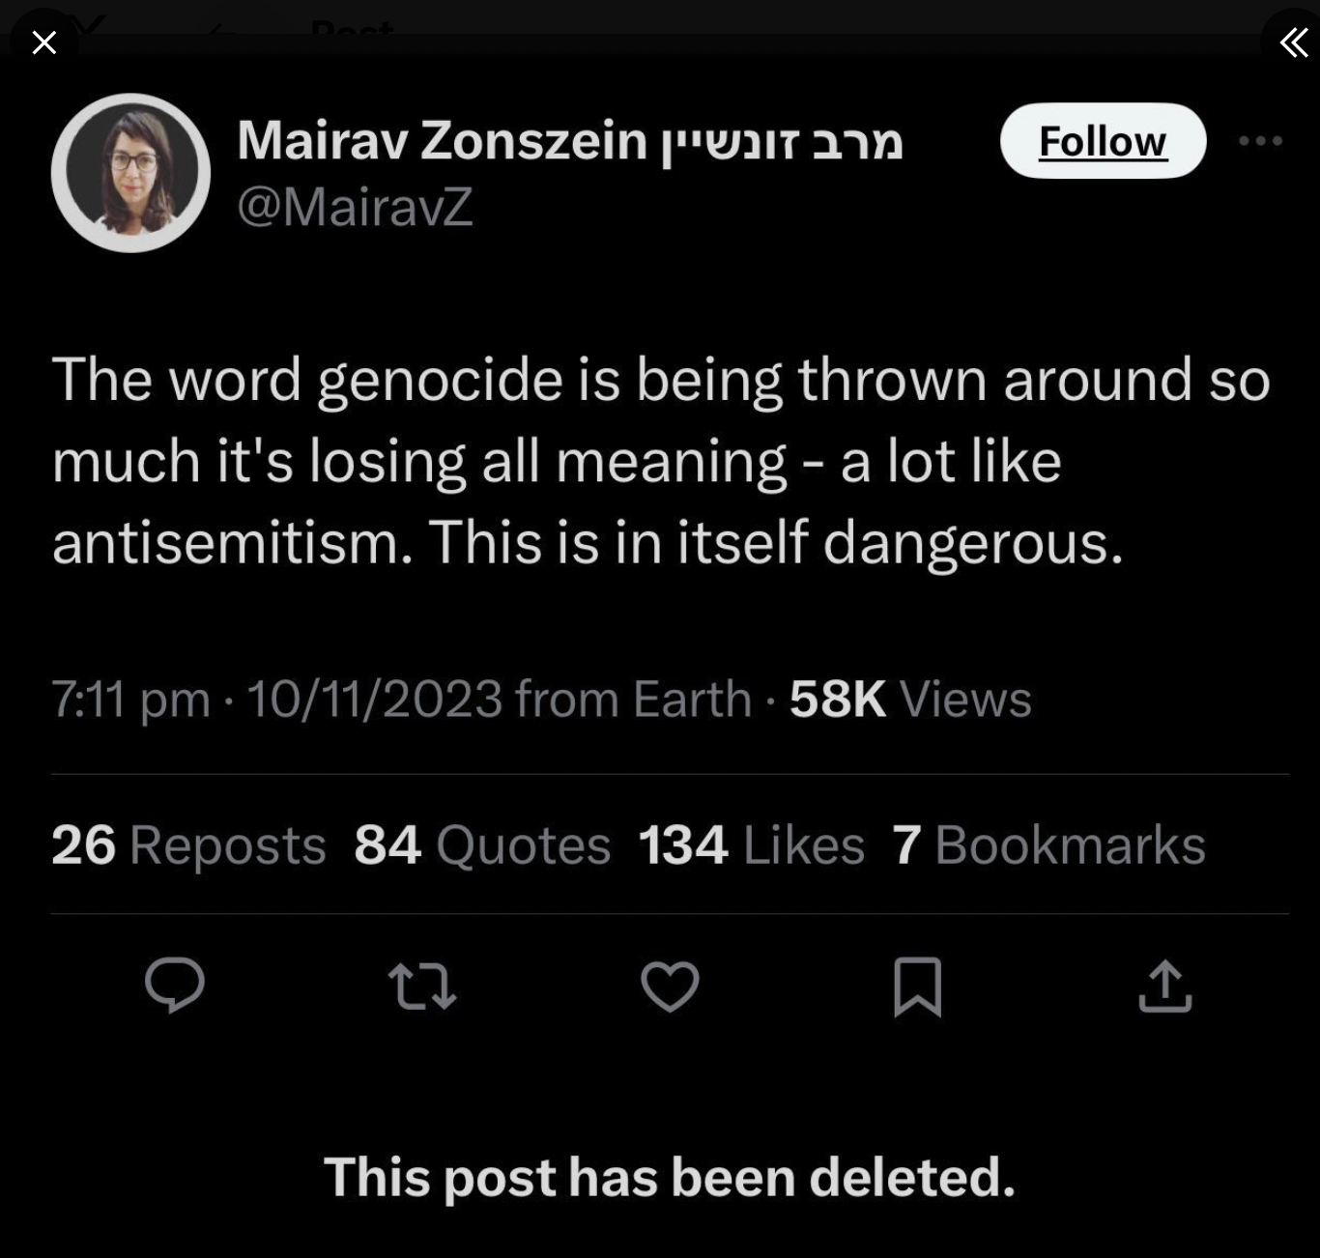Show the 84 Quotes list
The width and height of the screenshot is (1320, 1258).
[482, 844]
